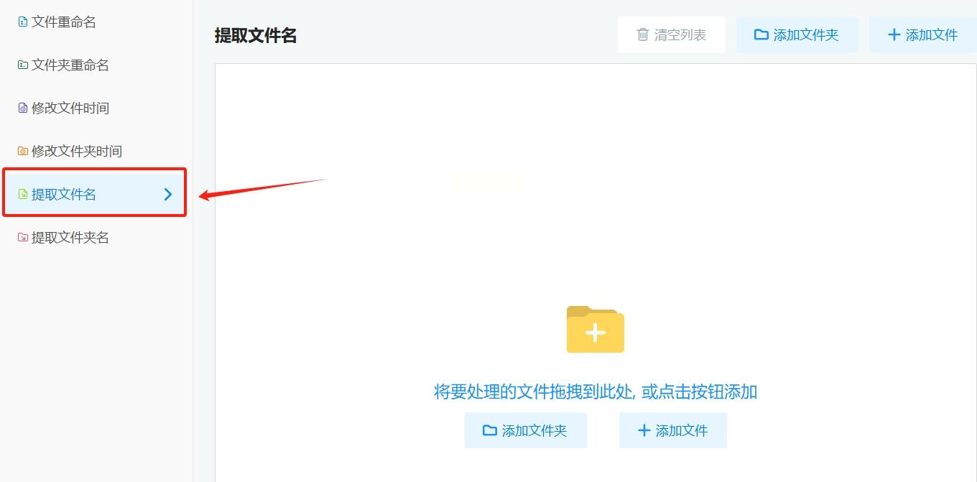Click the 清空列表 button
The width and height of the screenshot is (977, 482).
[x=671, y=34]
